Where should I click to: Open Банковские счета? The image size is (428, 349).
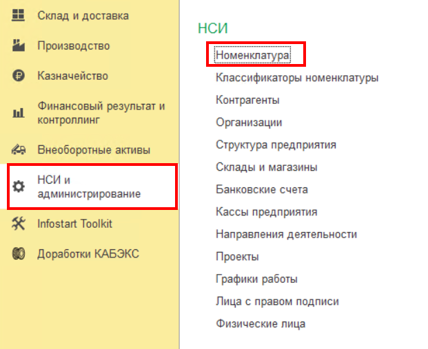[262, 189]
